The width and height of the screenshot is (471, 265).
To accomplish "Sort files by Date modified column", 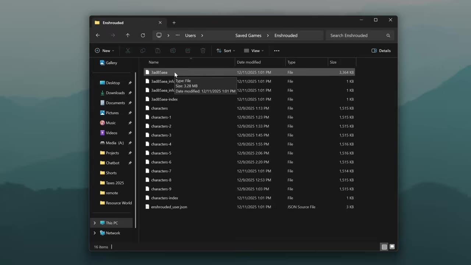I will click(260, 62).
